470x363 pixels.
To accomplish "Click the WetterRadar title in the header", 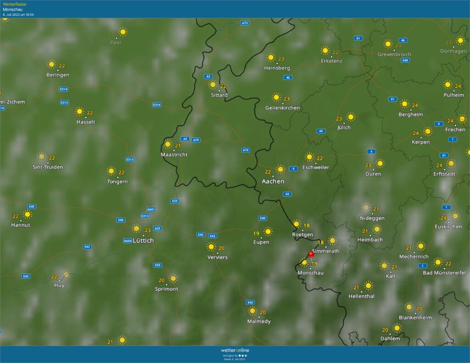I will [x=14, y=4].
